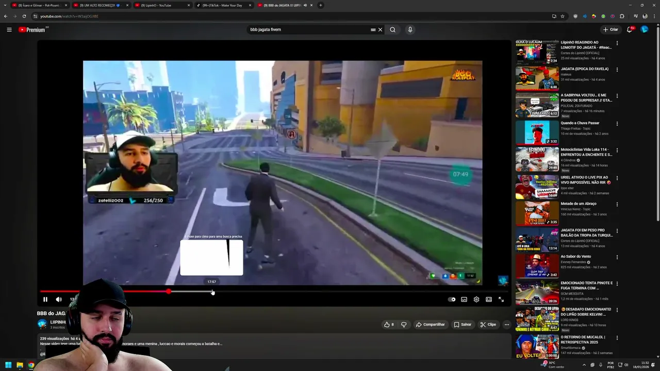Click the browser address bar URL

pyautogui.click(x=69, y=16)
